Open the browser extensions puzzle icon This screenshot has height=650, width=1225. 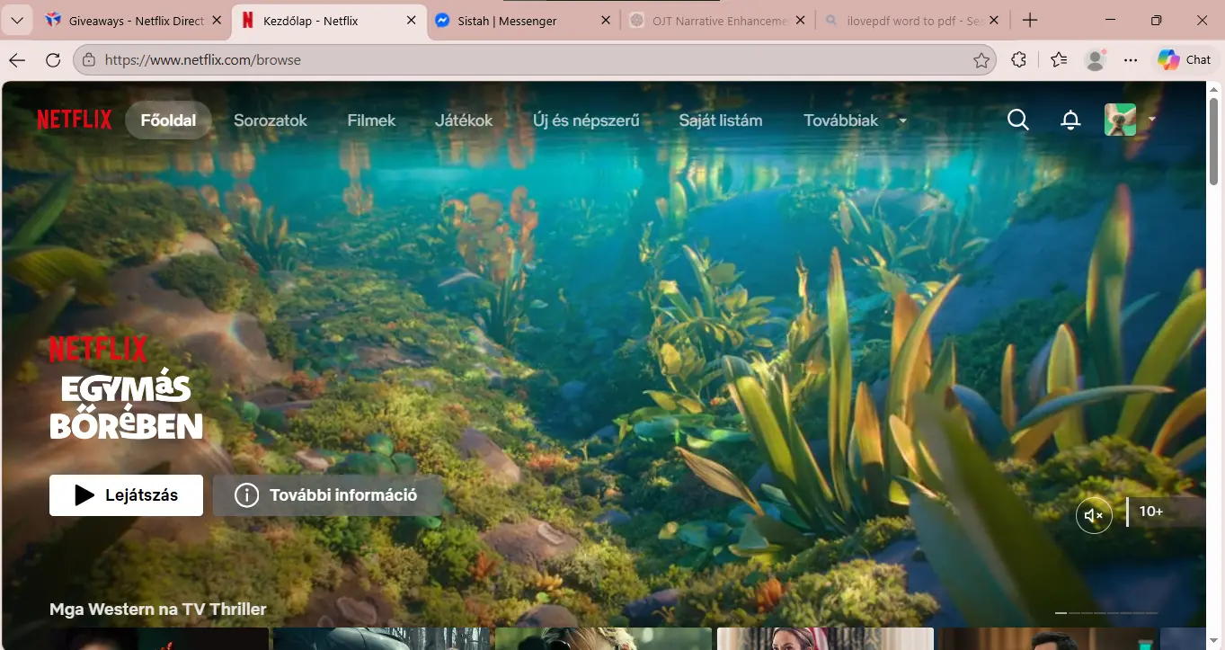click(1018, 59)
